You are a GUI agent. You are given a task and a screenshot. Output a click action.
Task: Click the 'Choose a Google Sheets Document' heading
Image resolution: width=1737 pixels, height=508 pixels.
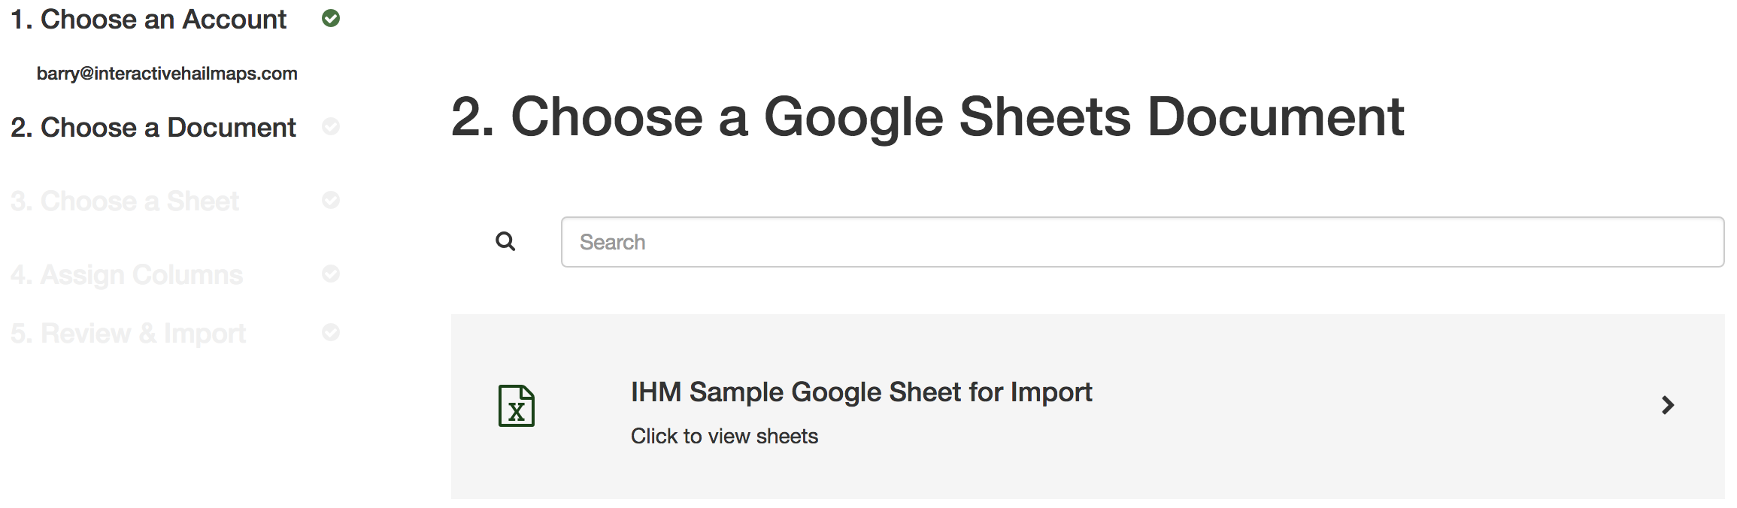point(927,117)
